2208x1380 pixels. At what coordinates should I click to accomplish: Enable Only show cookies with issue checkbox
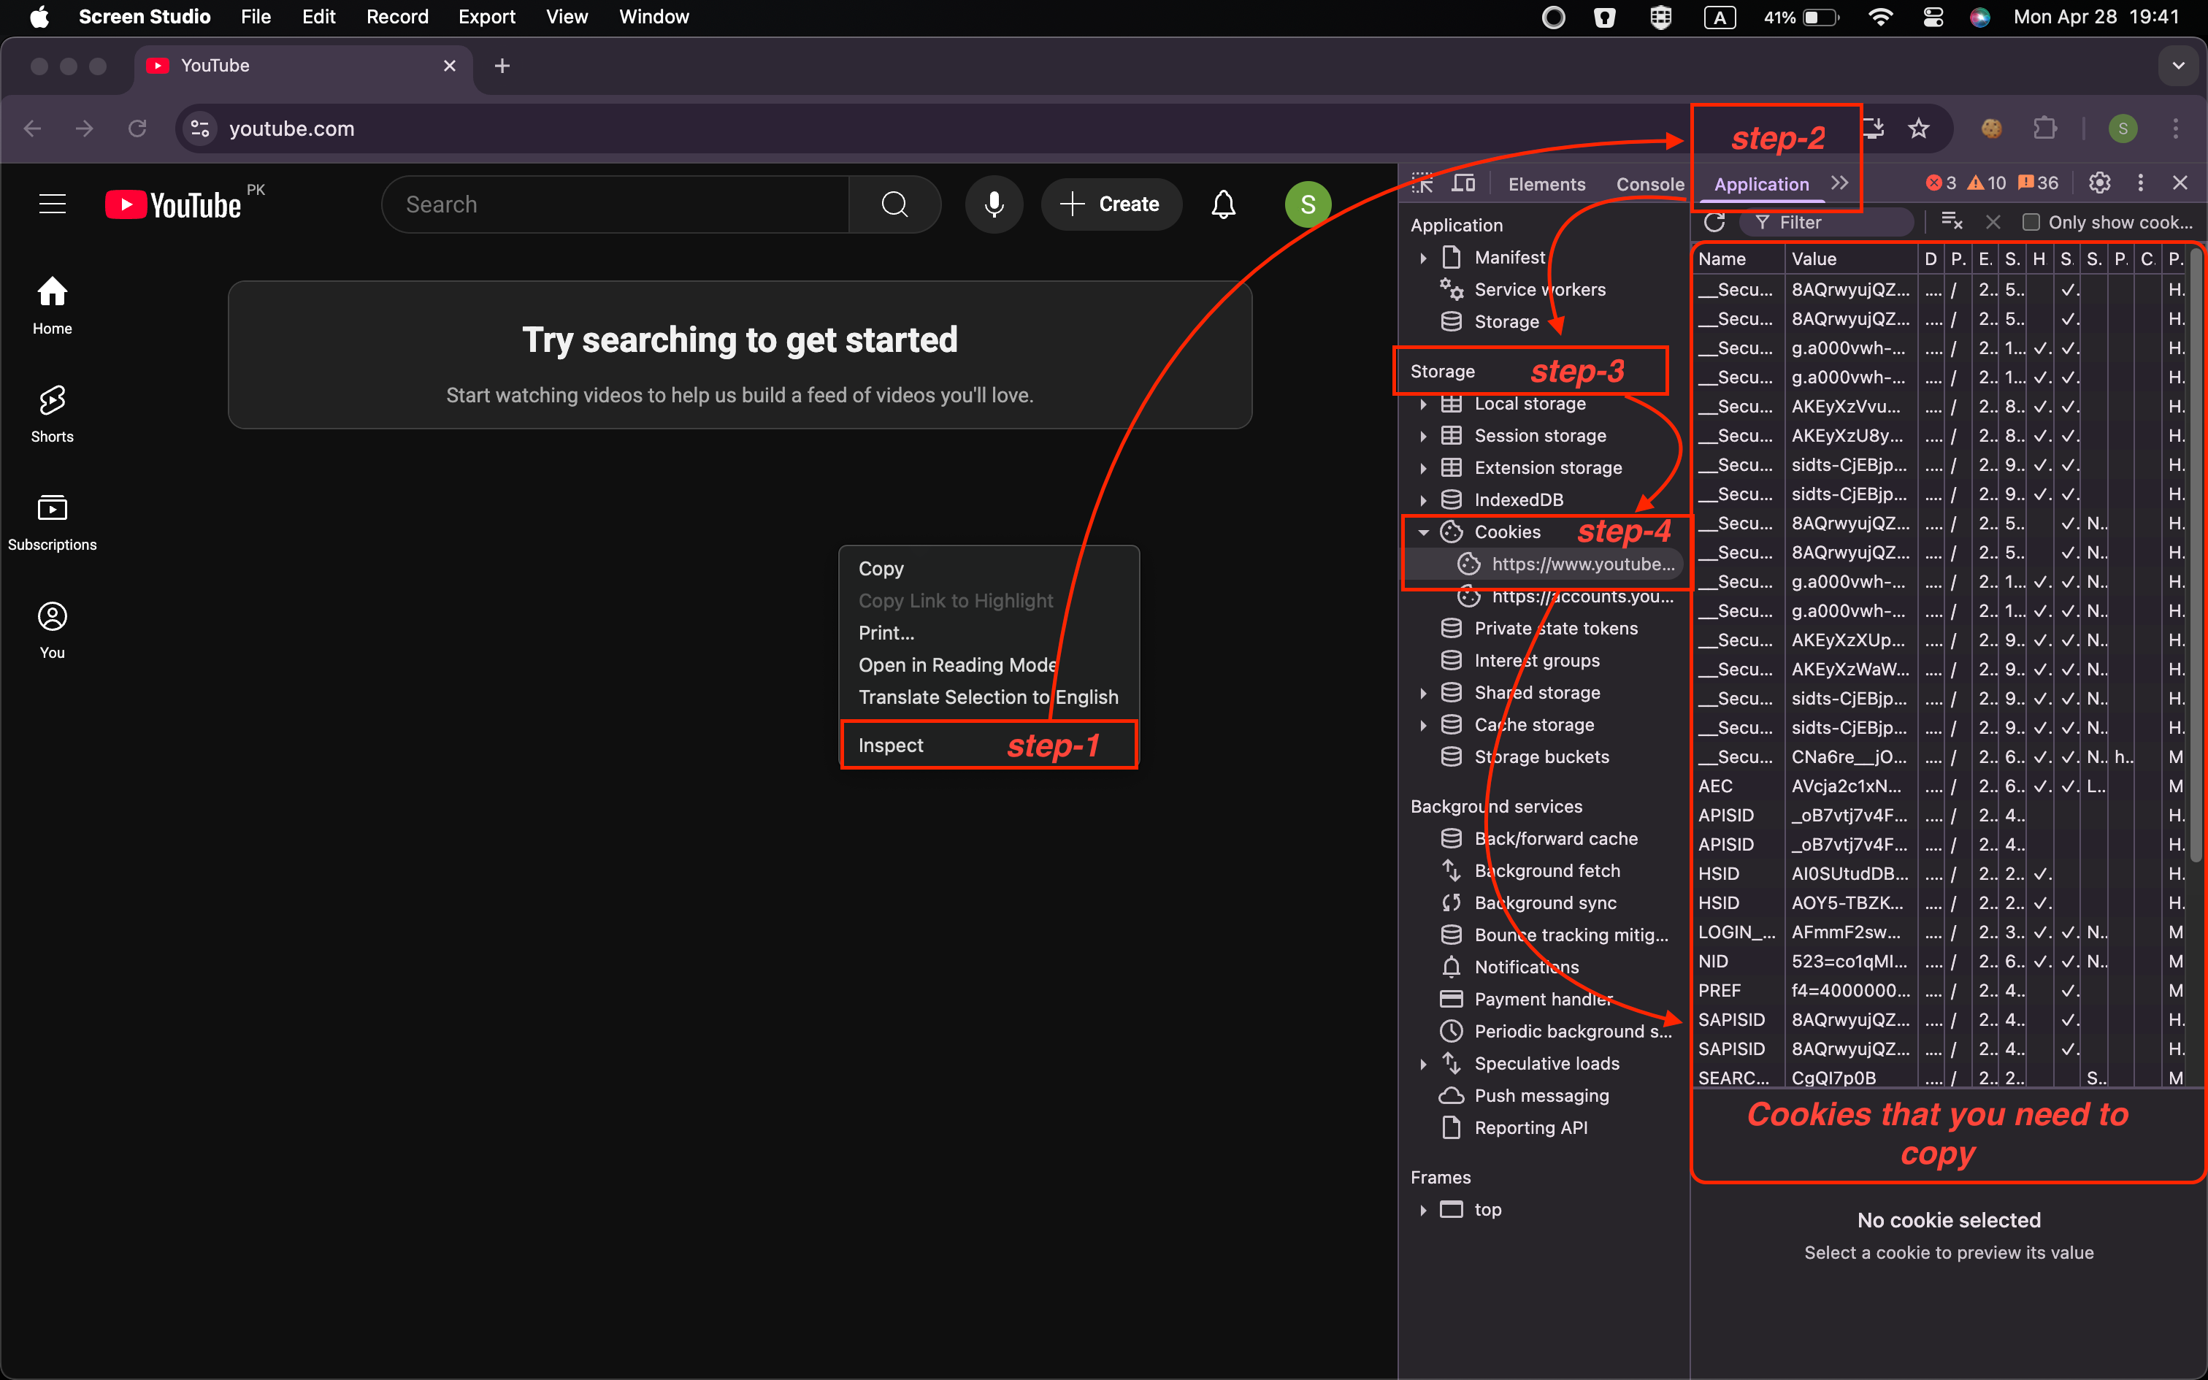pyautogui.click(x=2031, y=222)
